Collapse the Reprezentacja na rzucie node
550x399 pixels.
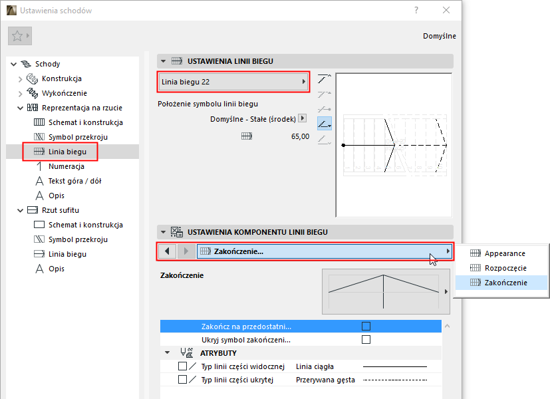[x=21, y=108]
